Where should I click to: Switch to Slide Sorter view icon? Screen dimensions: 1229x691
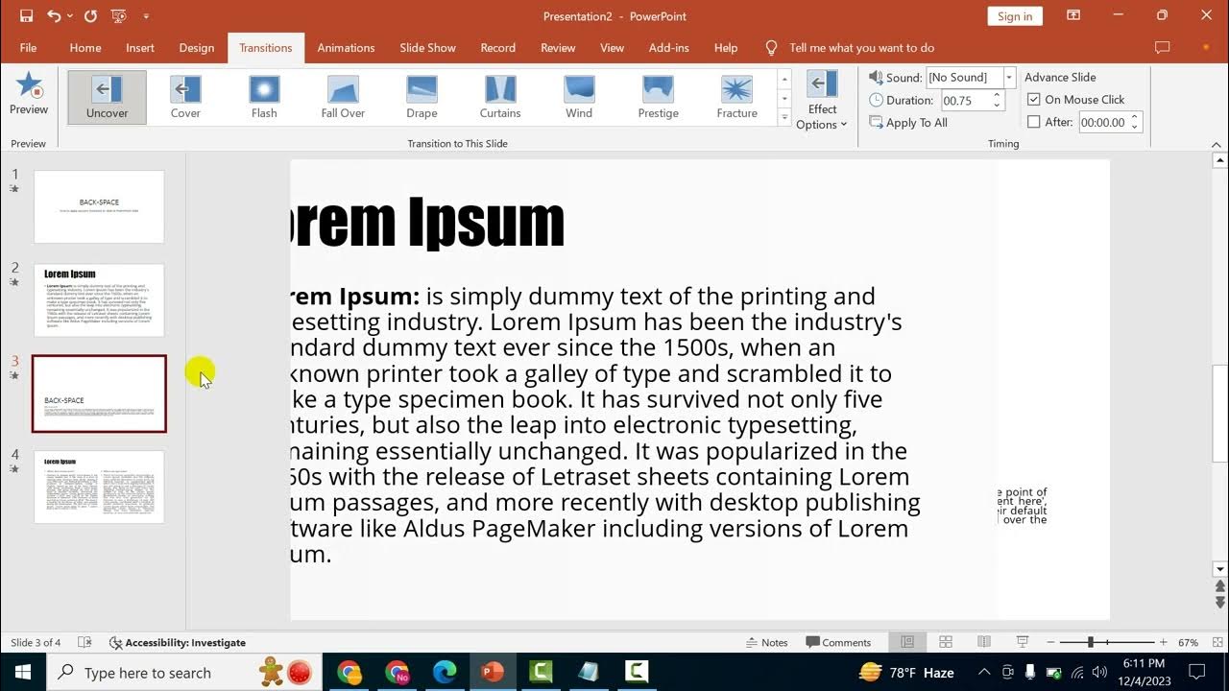[x=945, y=642]
